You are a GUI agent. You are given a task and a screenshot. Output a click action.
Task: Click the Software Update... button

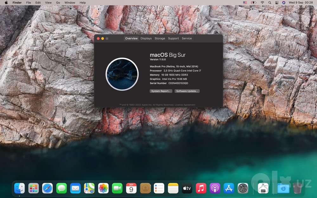pos(187,91)
